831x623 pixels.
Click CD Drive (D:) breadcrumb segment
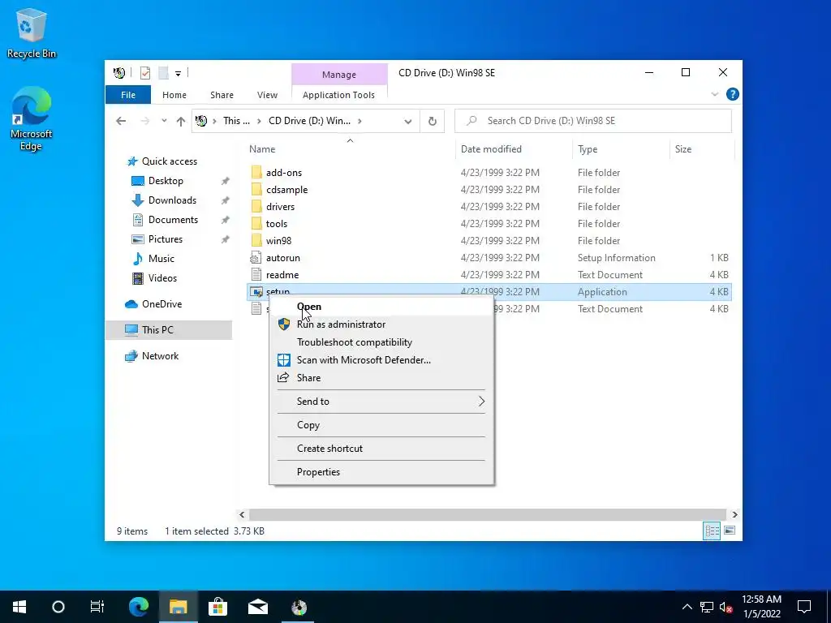point(309,121)
